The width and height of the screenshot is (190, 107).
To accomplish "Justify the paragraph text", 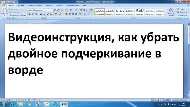I will (76, 14).
